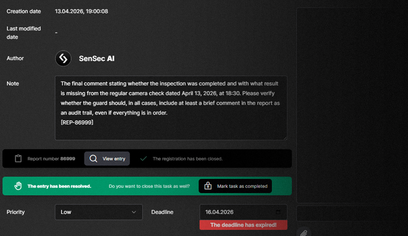
Task: Click the Note label
Action: pyautogui.click(x=12, y=84)
